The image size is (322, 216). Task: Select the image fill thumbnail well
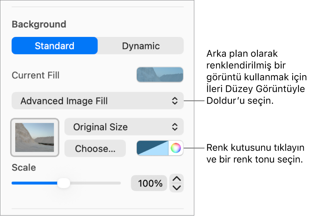tap(35, 137)
